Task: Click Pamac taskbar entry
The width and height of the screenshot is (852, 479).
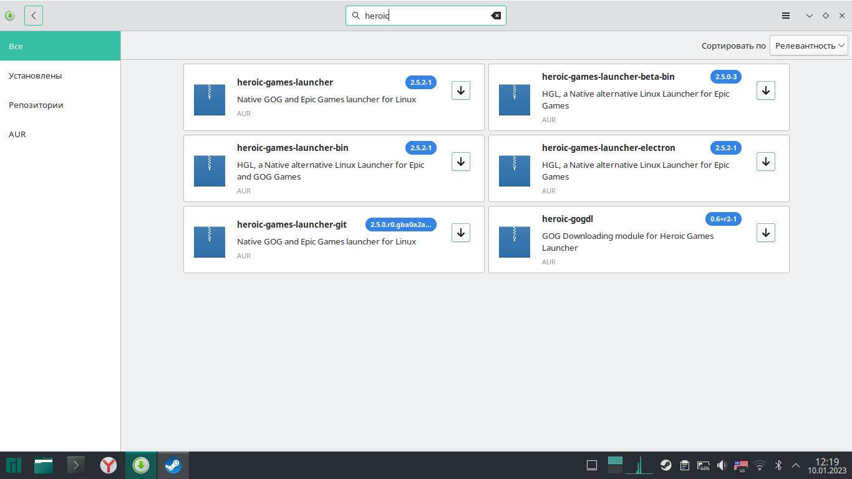Action: (141, 465)
